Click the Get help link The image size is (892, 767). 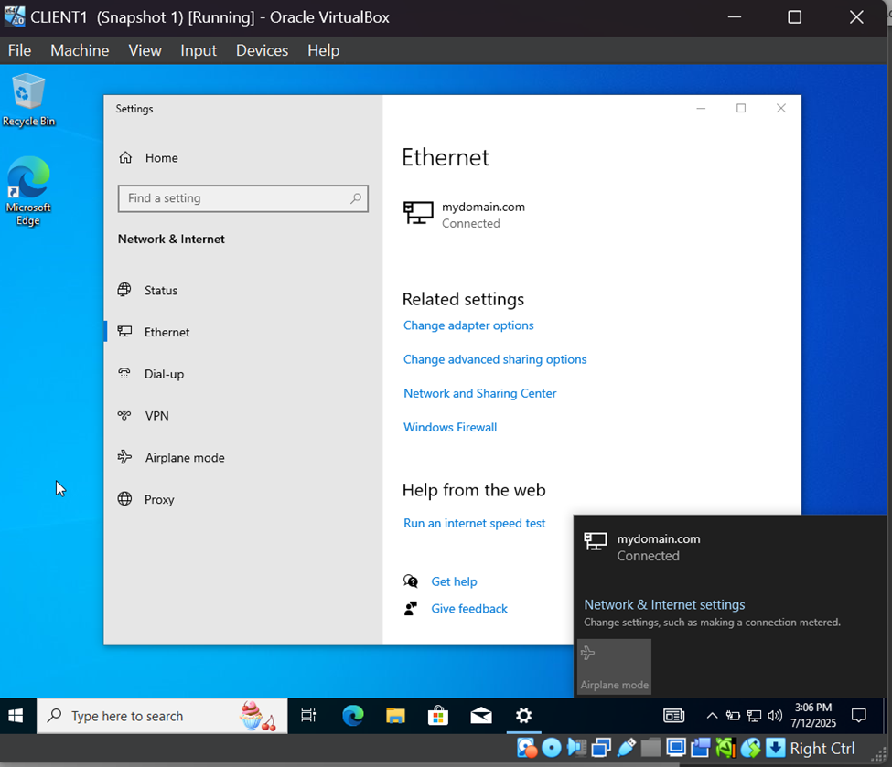(454, 581)
